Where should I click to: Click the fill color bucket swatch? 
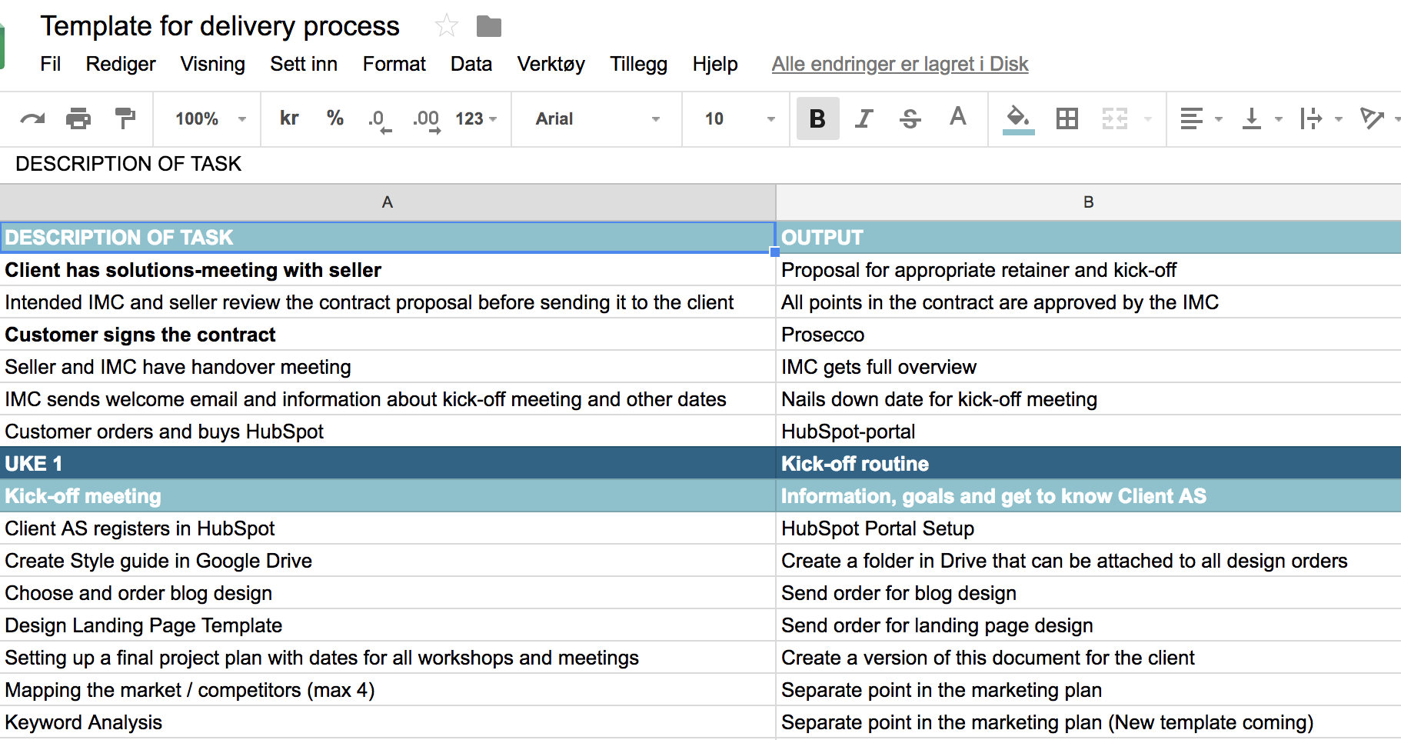[1018, 118]
